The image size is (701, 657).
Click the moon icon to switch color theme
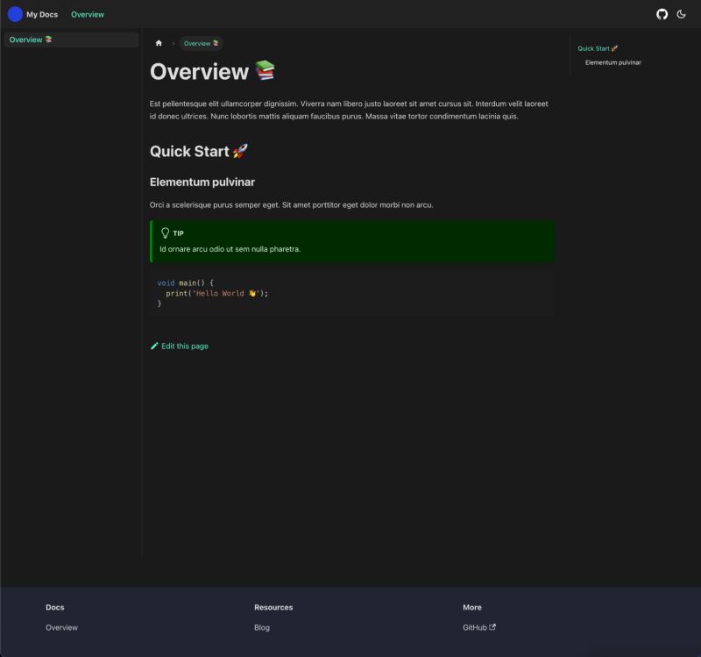tap(683, 14)
